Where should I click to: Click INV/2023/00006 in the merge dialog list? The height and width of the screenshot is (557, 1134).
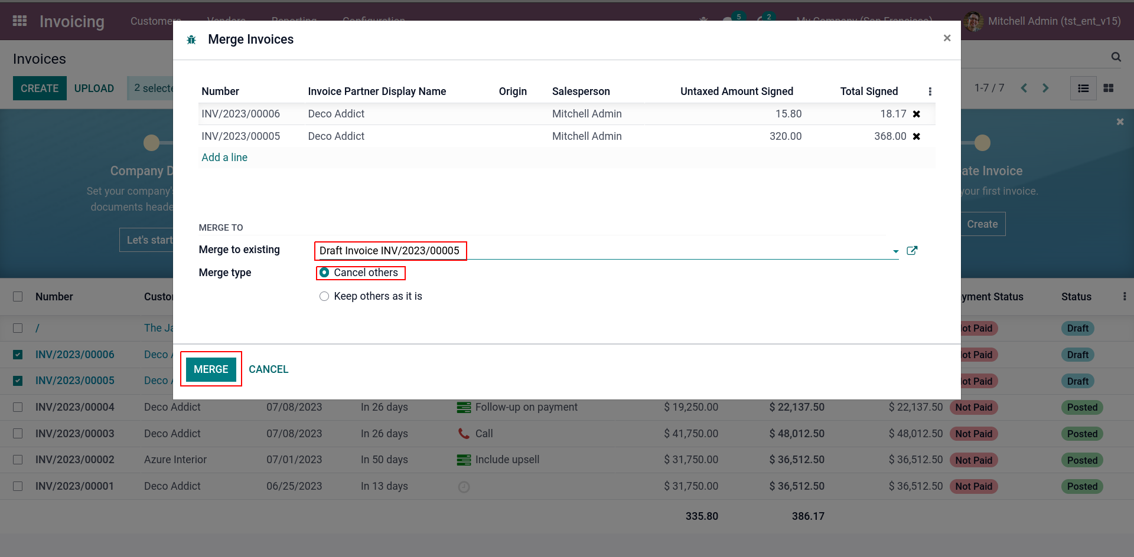pyautogui.click(x=240, y=114)
